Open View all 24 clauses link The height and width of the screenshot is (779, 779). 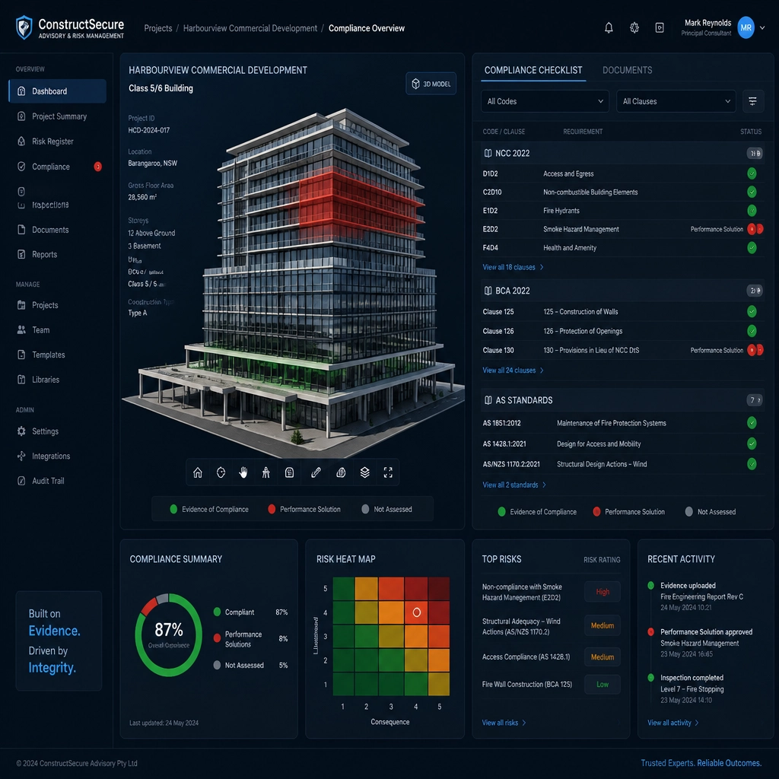pyautogui.click(x=513, y=370)
